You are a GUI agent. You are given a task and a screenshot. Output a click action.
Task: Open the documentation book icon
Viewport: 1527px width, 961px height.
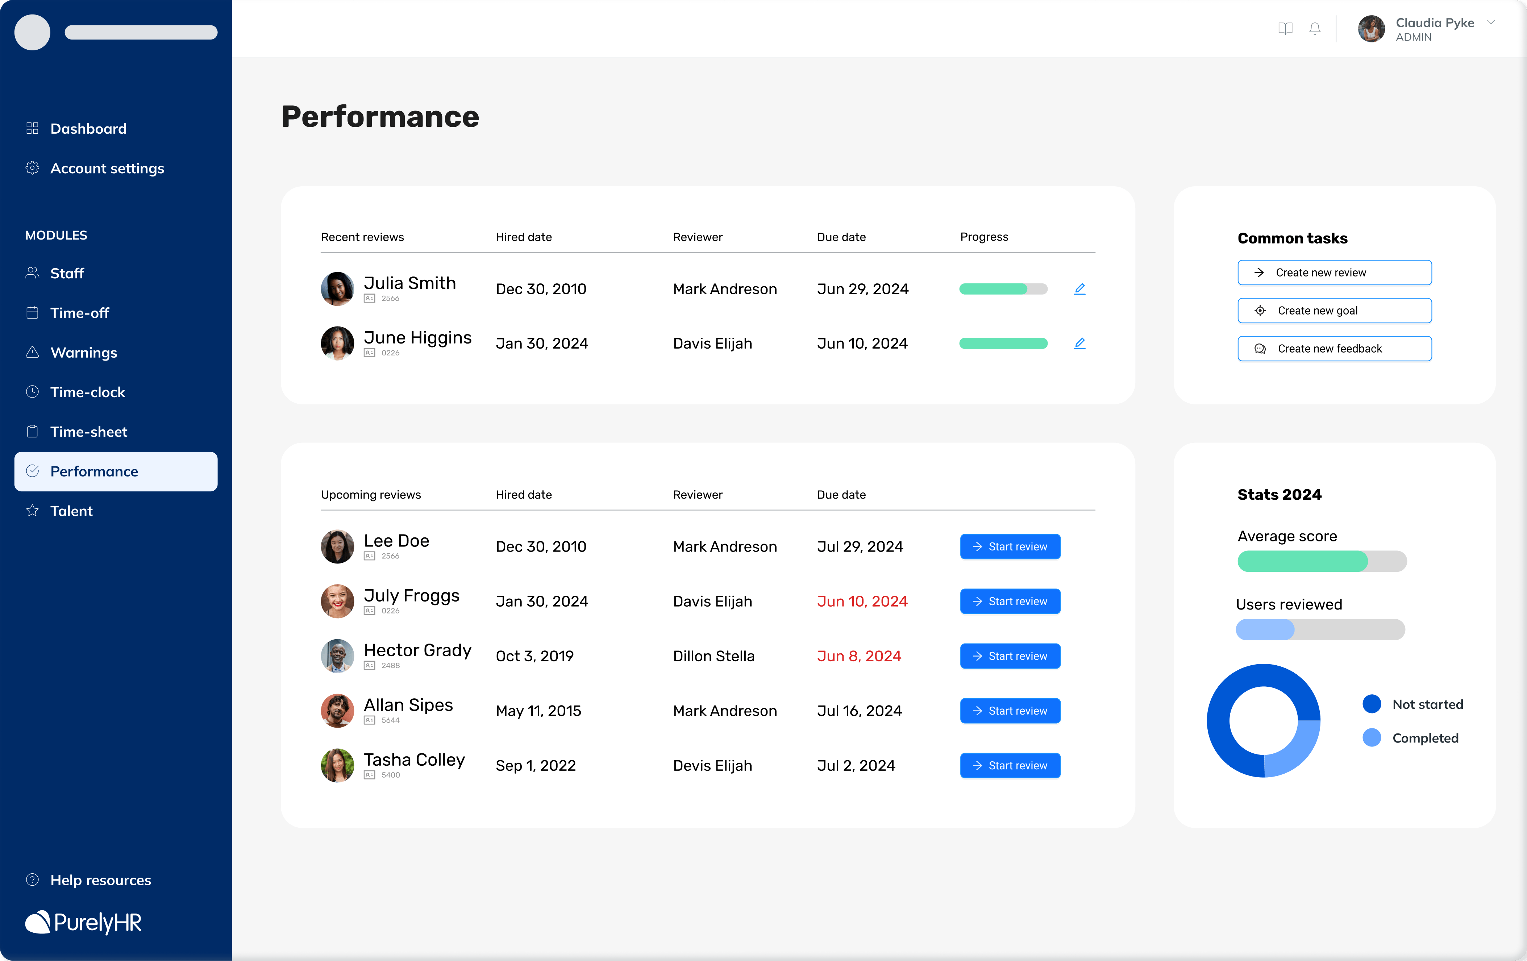click(x=1285, y=29)
